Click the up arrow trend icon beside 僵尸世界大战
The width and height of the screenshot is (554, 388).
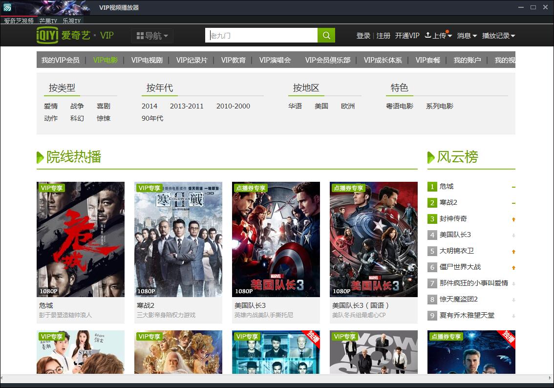click(513, 268)
